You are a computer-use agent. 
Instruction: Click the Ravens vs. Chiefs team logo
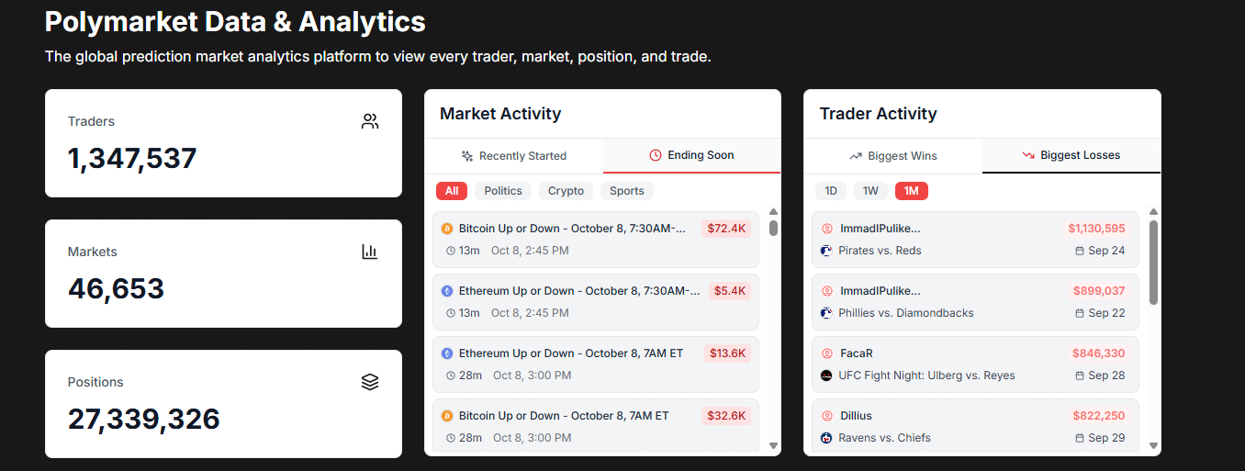tap(826, 438)
